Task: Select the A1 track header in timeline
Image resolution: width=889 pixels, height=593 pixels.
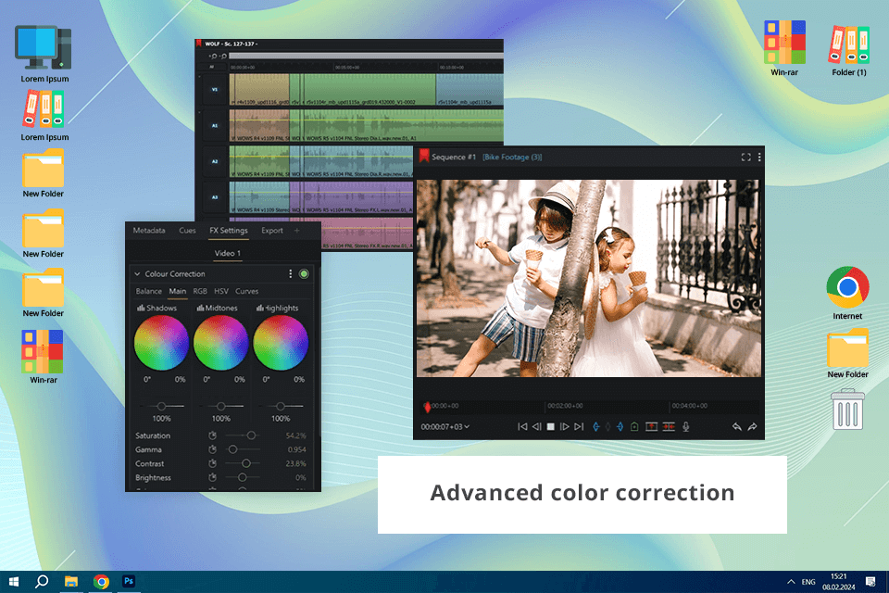Action: [x=214, y=125]
